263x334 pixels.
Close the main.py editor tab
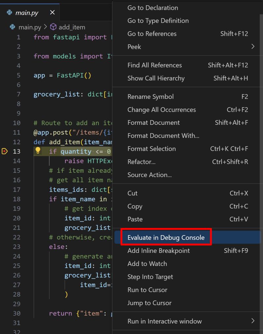point(52,12)
